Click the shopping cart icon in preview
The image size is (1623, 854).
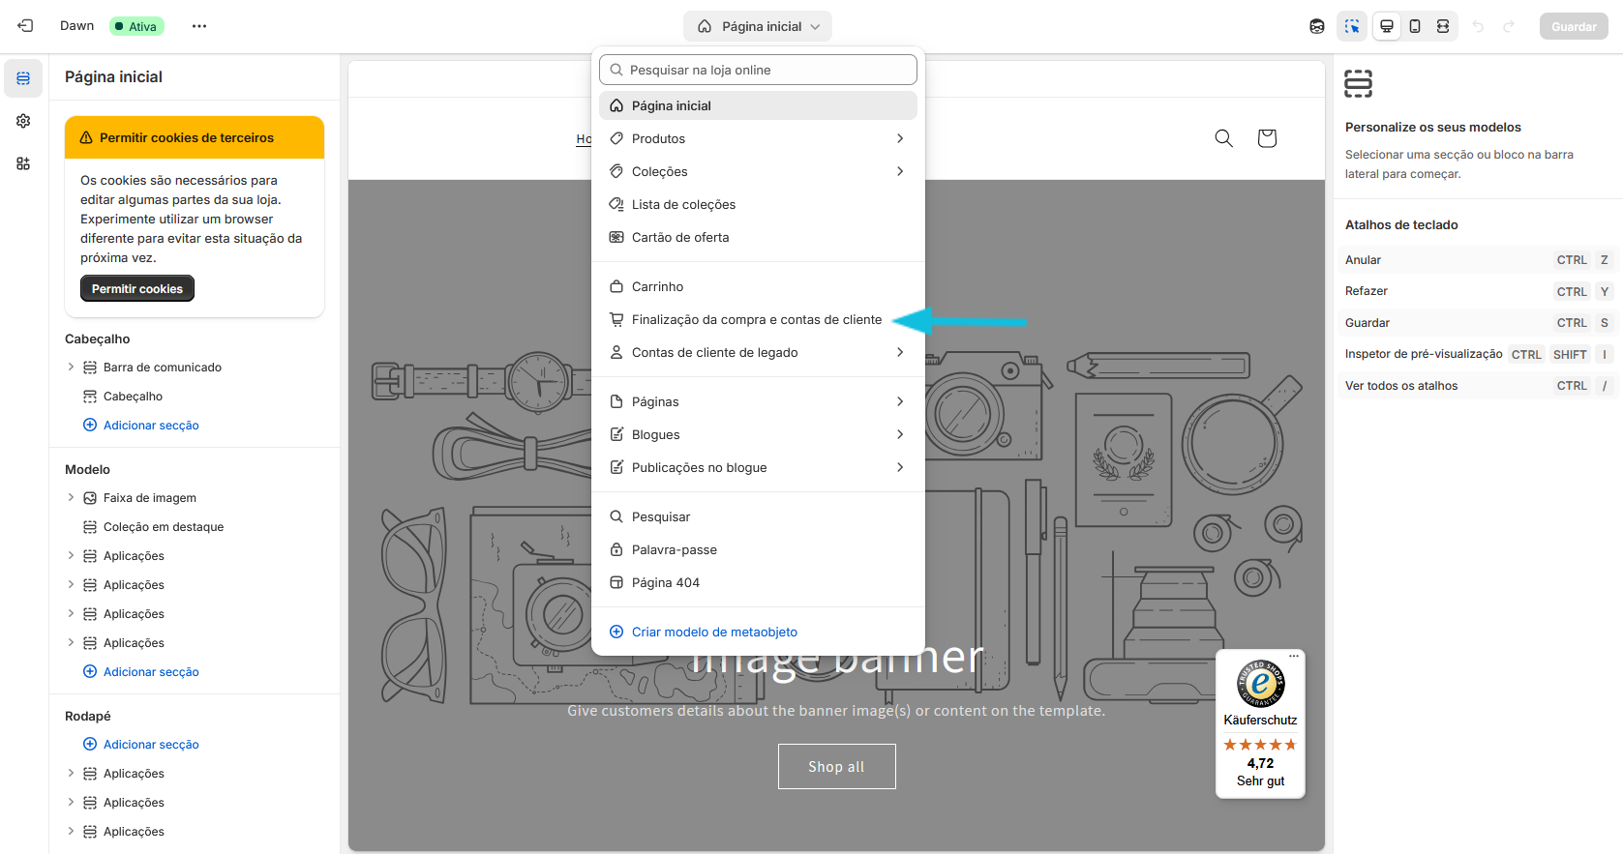(x=1266, y=138)
